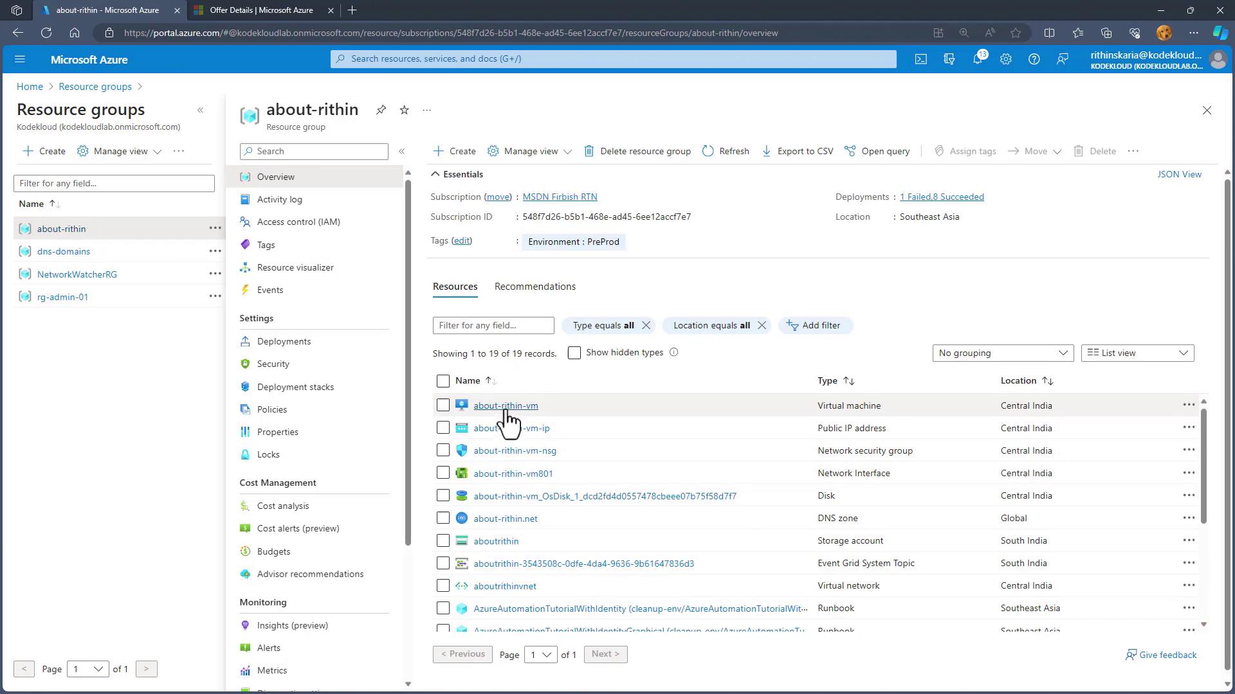This screenshot has width=1235, height=694.
Task: Check the about-rithin-vm row checkbox
Action: [x=443, y=405]
